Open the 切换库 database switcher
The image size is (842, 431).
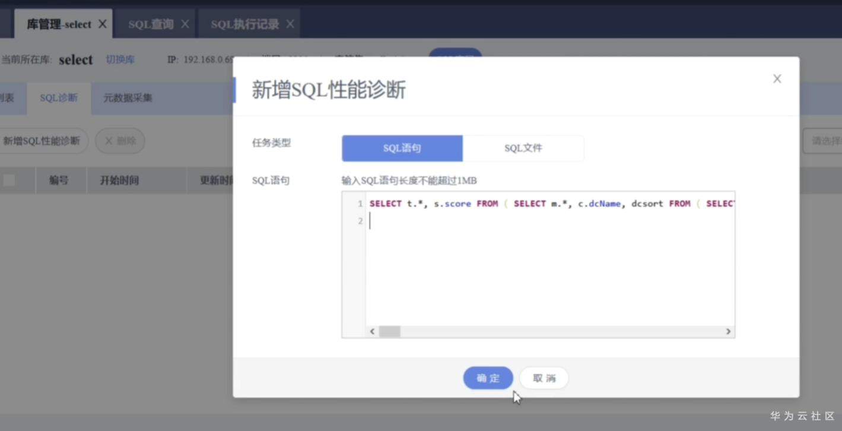(x=120, y=59)
